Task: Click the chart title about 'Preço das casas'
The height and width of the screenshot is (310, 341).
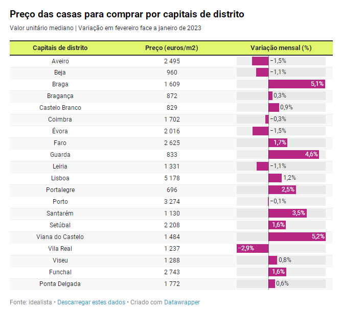Action: pyautogui.click(x=127, y=14)
